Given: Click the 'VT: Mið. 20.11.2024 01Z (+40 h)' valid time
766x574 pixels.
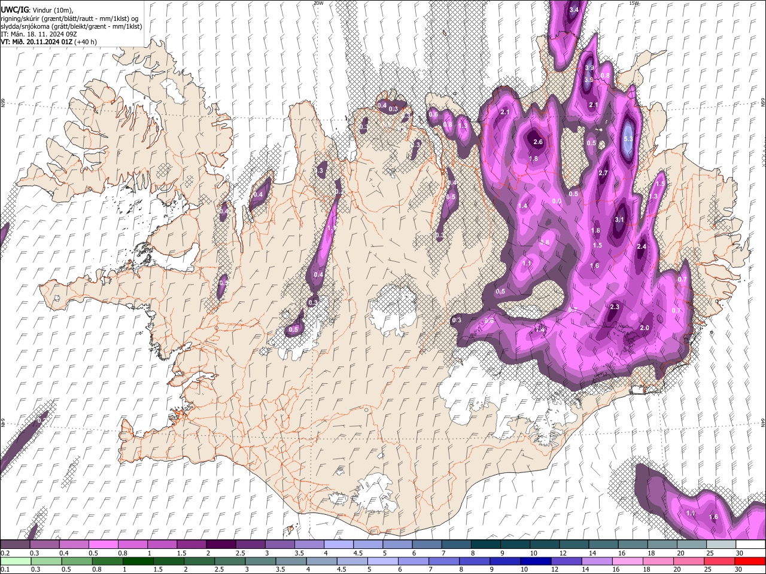Looking at the screenshot, I should (49, 42).
